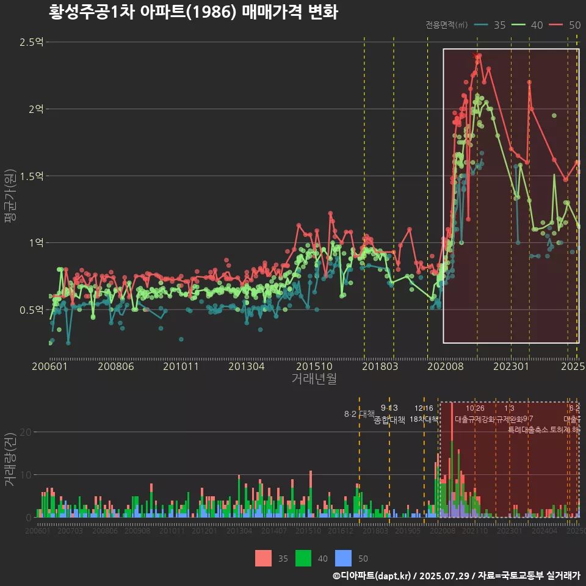Click the 1.5억 y-axis label
This screenshot has width=586, height=586.
click(32, 176)
